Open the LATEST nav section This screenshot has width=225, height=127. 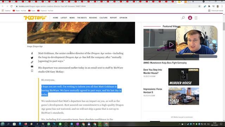pos(64,18)
